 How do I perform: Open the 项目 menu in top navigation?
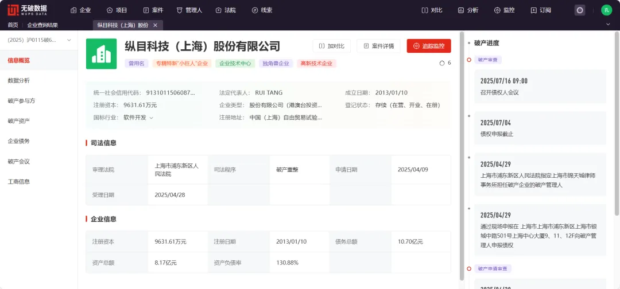pos(117,10)
